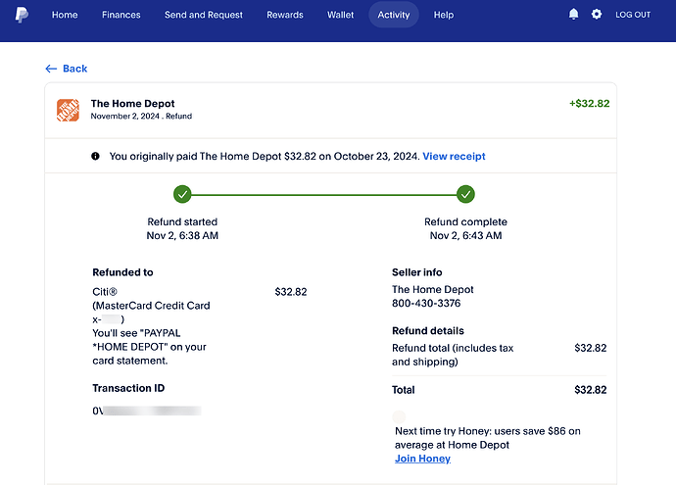This screenshot has width=676, height=485.
Task: Click the seller phone number 800-430-3376
Action: tap(426, 303)
